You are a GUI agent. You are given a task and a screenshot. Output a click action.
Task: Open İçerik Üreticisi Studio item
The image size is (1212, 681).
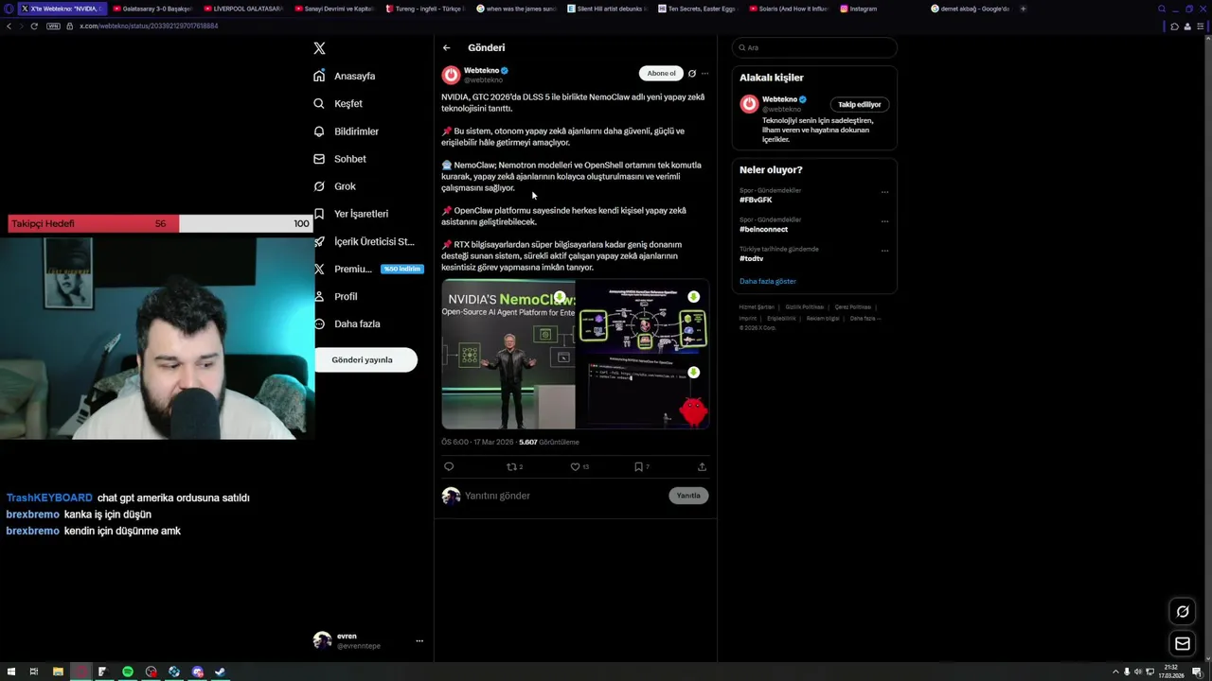click(x=364, y=241)
